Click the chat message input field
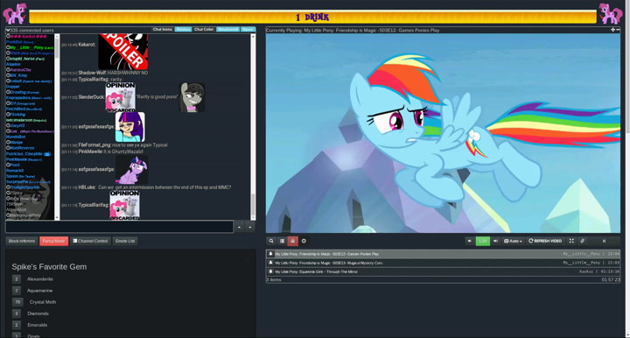 [119, 227]
